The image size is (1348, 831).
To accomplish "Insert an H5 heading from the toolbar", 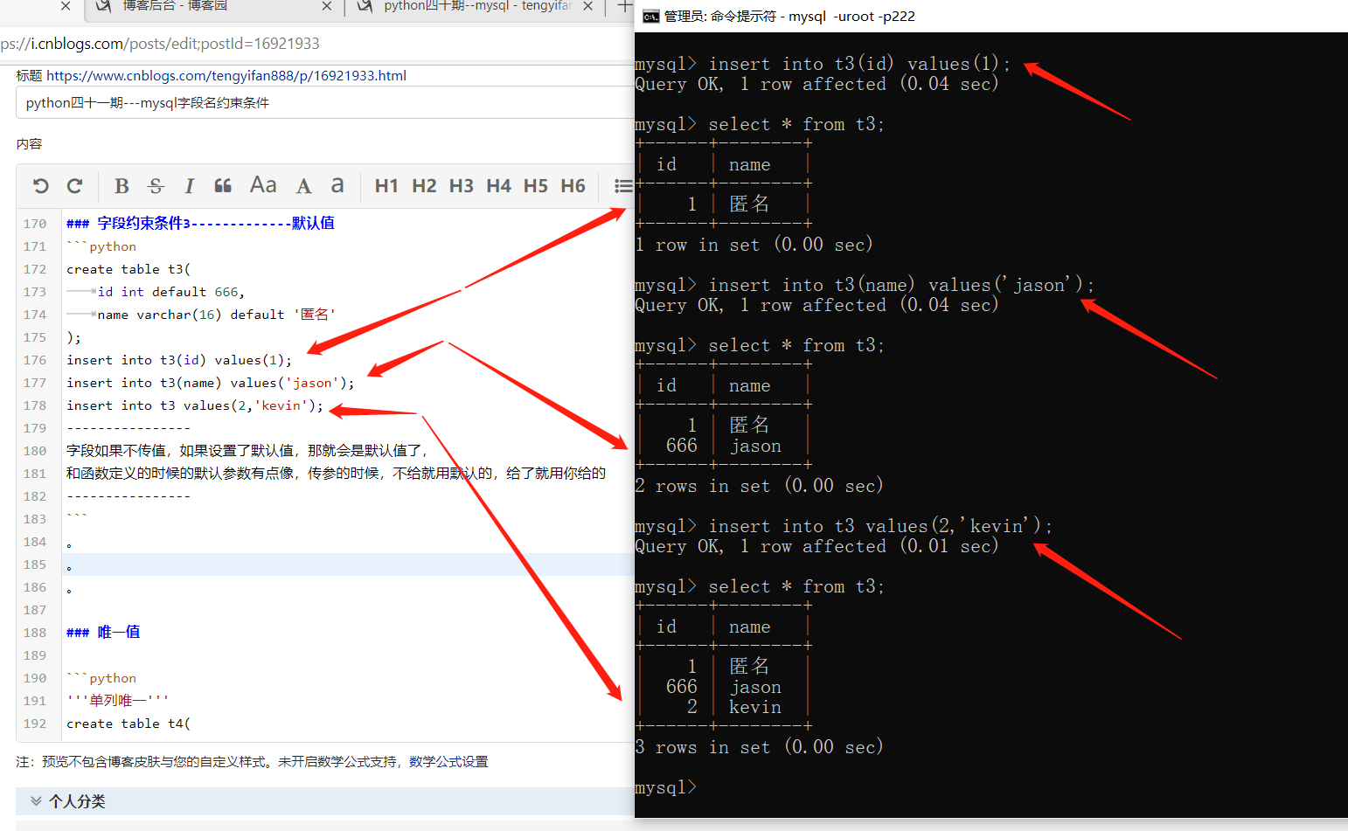I will point(536,185).
